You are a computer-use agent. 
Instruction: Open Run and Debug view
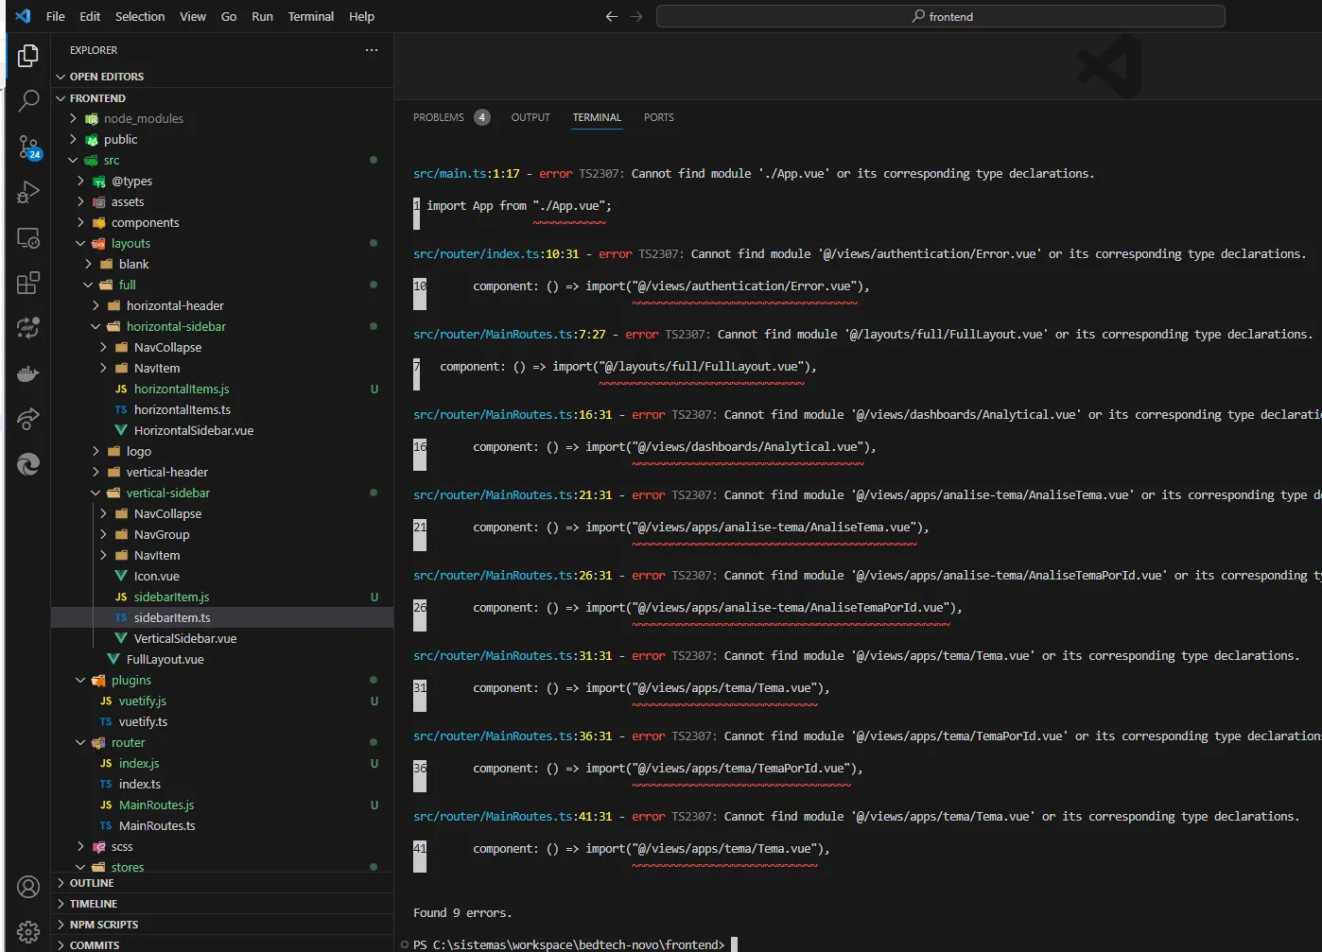click(x=28, y=192)
